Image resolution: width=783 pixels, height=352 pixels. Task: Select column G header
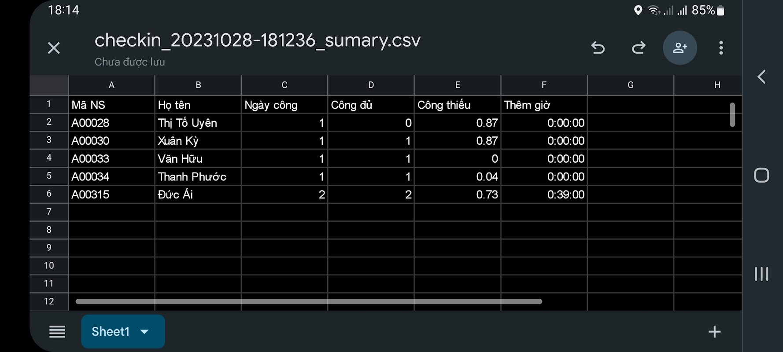point(631,85)
